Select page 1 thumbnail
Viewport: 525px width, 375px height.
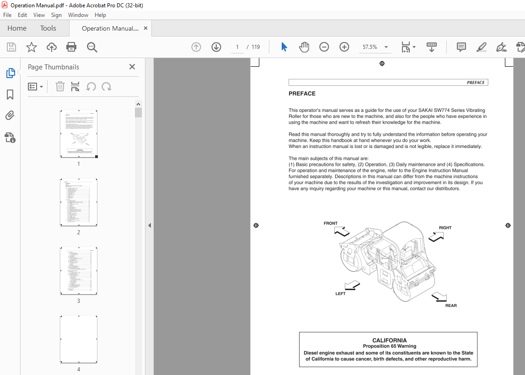coord(79,134)
